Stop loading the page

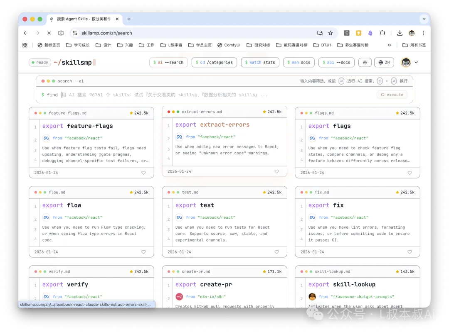pyautogui.click(x=49, y=33)
